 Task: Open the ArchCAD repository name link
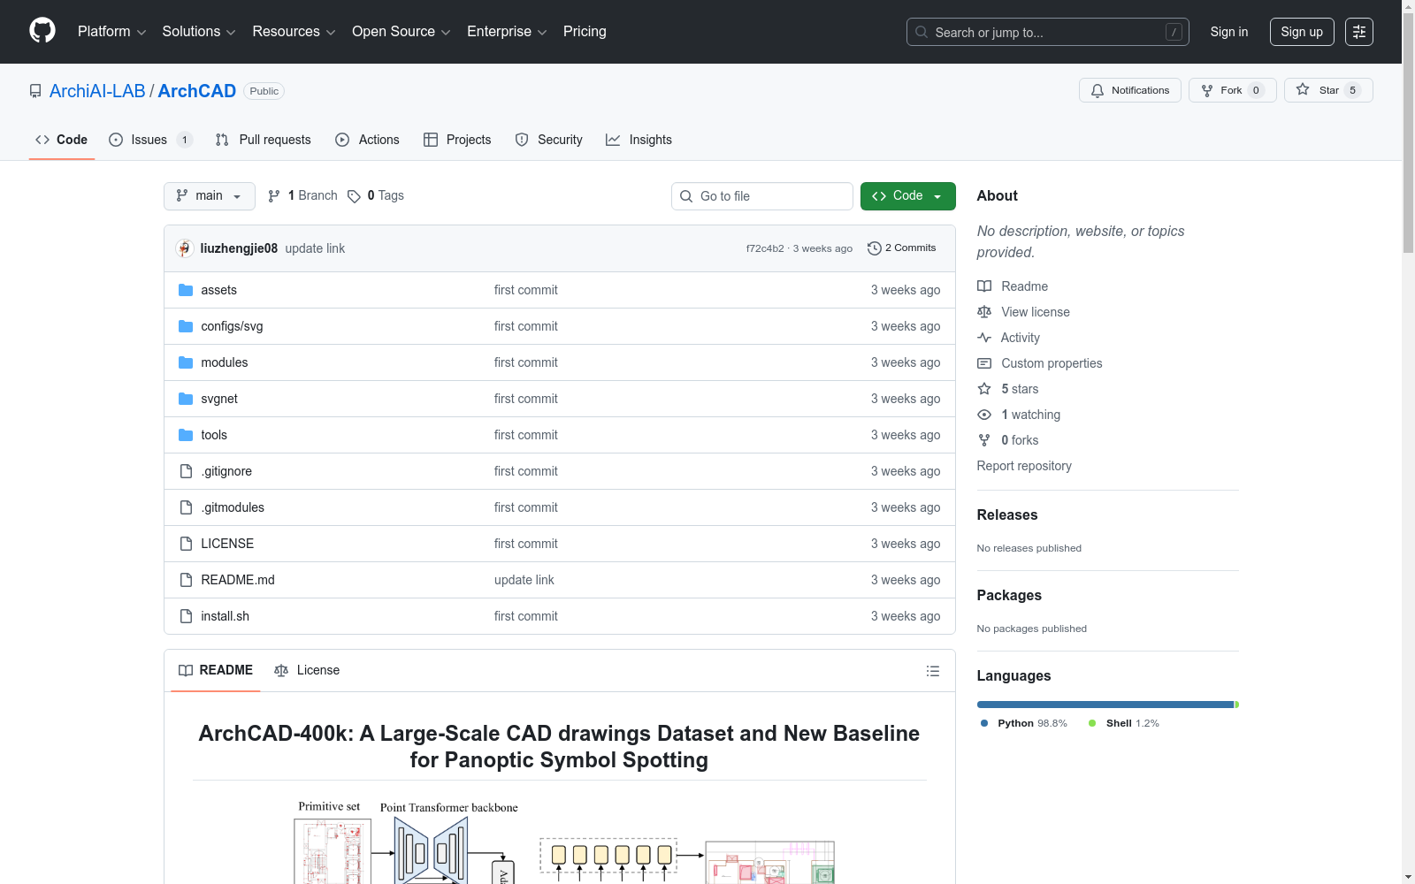pos(197,91)
